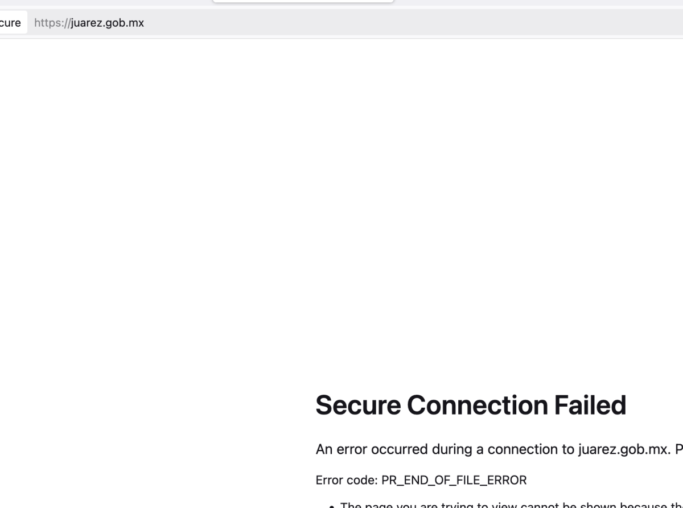683x508 pixels.
Task: Click the word Connection in the heading
Action: click(477, 405)
